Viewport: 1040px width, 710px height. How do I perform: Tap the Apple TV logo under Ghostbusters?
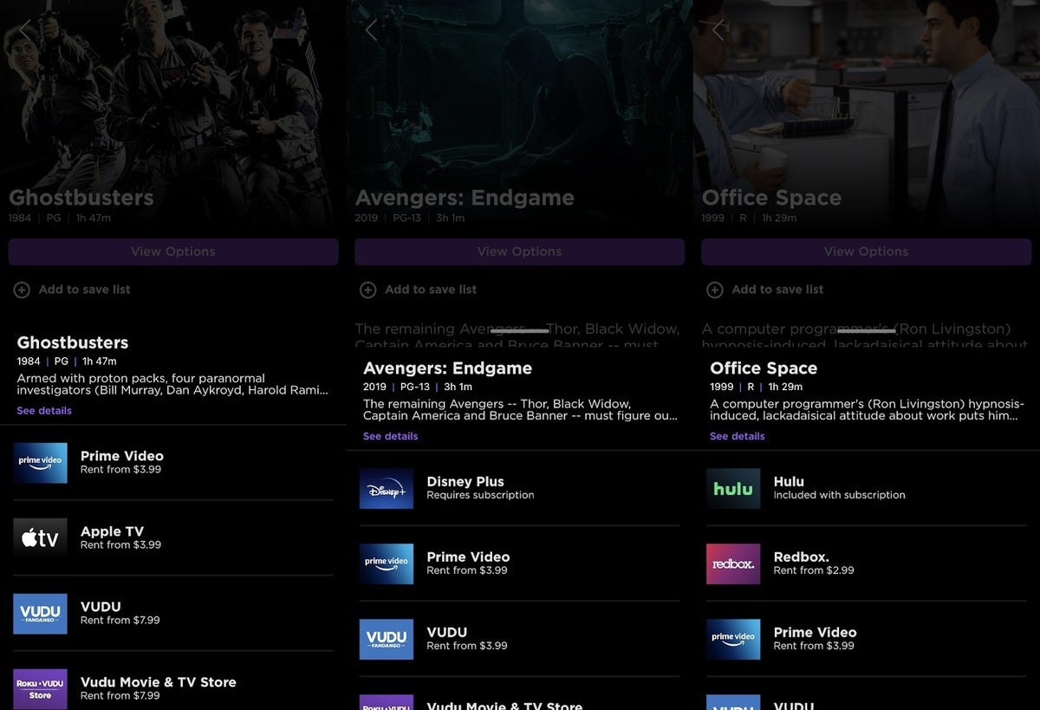[x=40, y=538]
